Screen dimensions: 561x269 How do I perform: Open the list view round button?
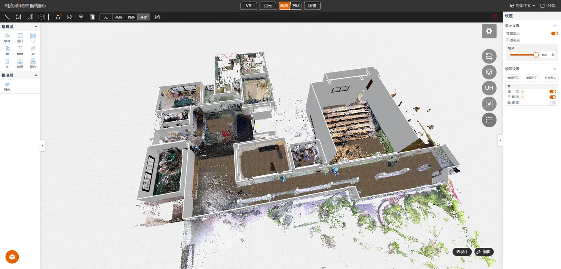click(489, 120)
